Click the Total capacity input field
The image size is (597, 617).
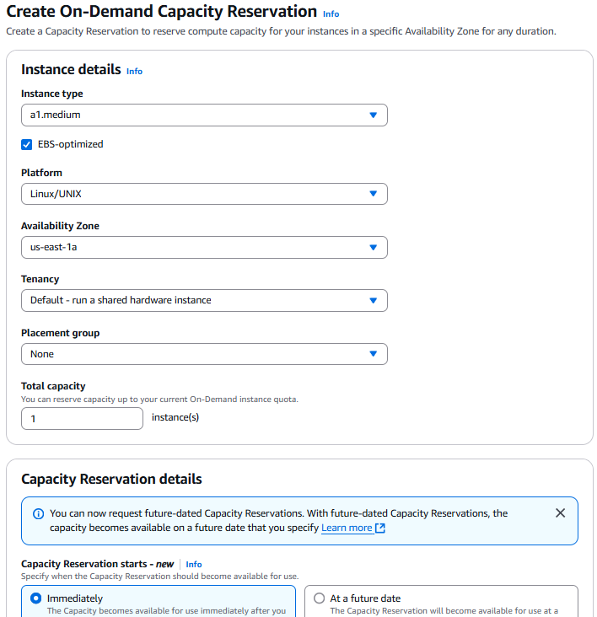tap(82, 419)
